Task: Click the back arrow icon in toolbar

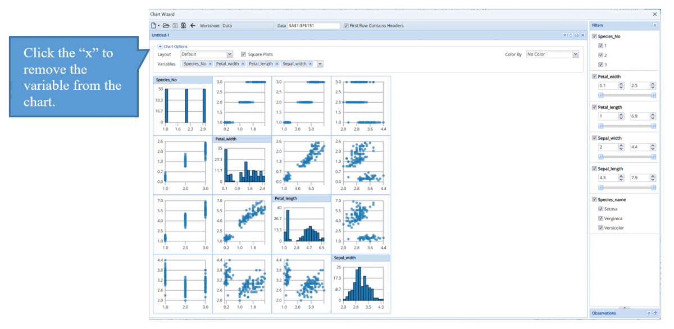Action: 193,25
